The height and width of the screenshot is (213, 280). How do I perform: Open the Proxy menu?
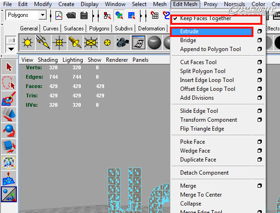click(x=210, y=4)
